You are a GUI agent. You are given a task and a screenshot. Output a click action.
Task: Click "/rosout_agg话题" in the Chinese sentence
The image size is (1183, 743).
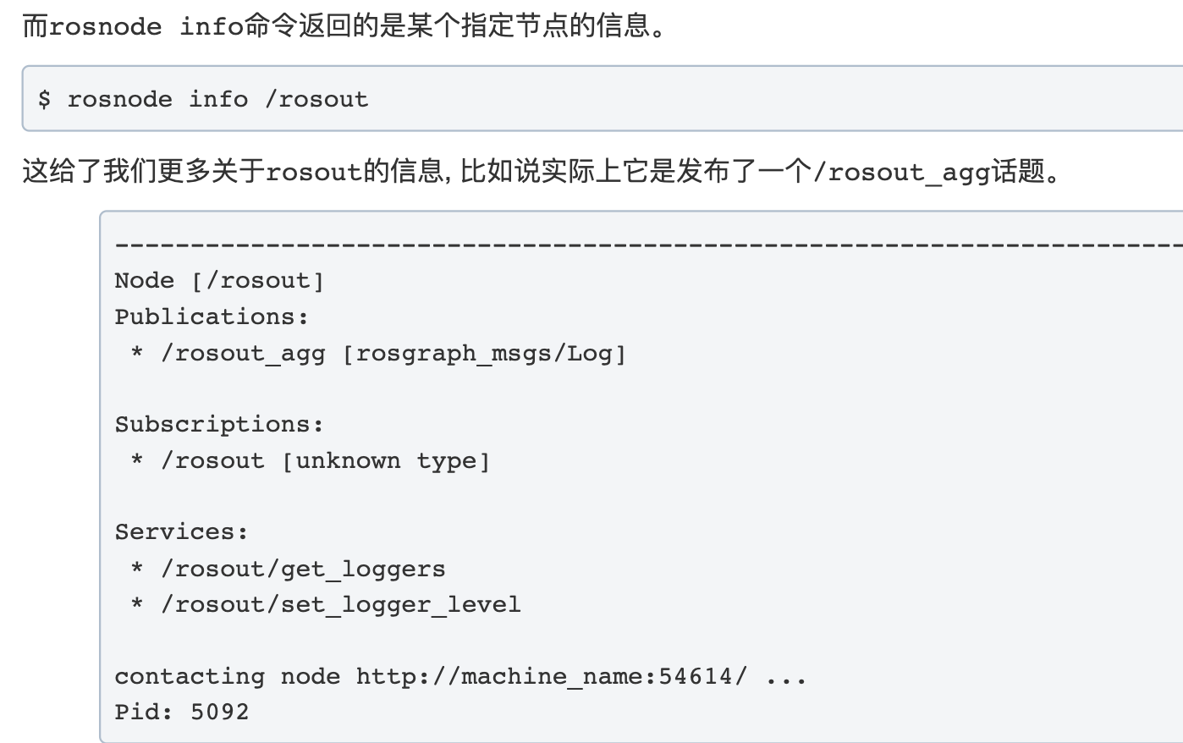click(x=929, y=172)
